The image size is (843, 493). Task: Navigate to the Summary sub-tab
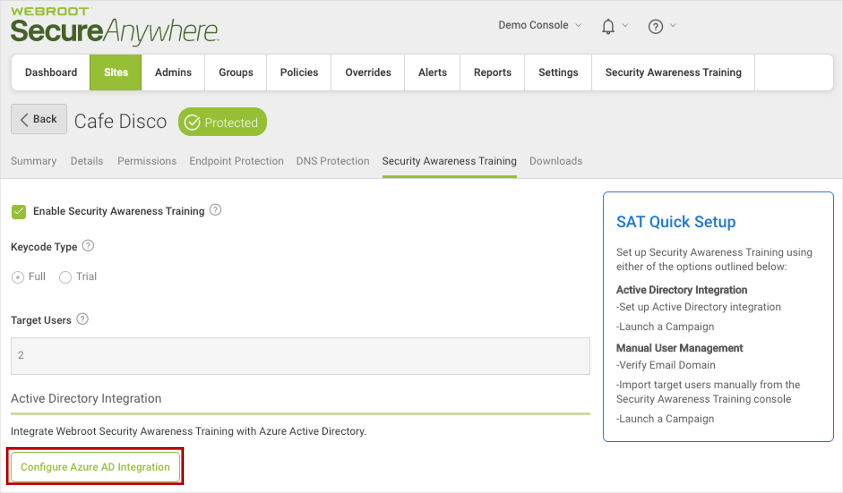34,160
